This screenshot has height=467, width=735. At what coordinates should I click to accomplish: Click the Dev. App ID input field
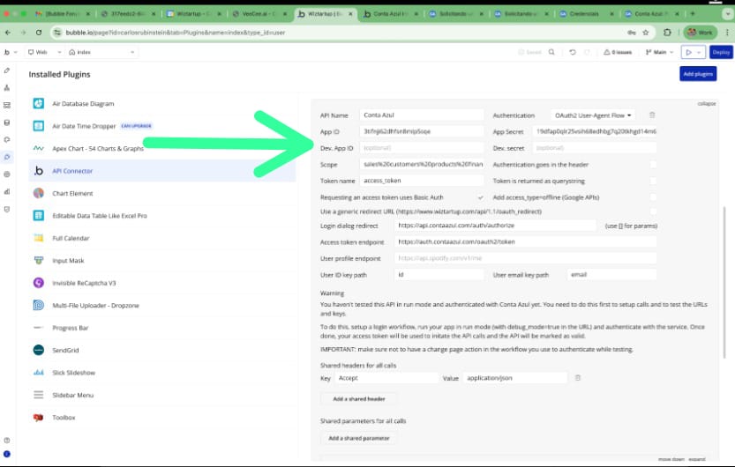coord(422,148)
